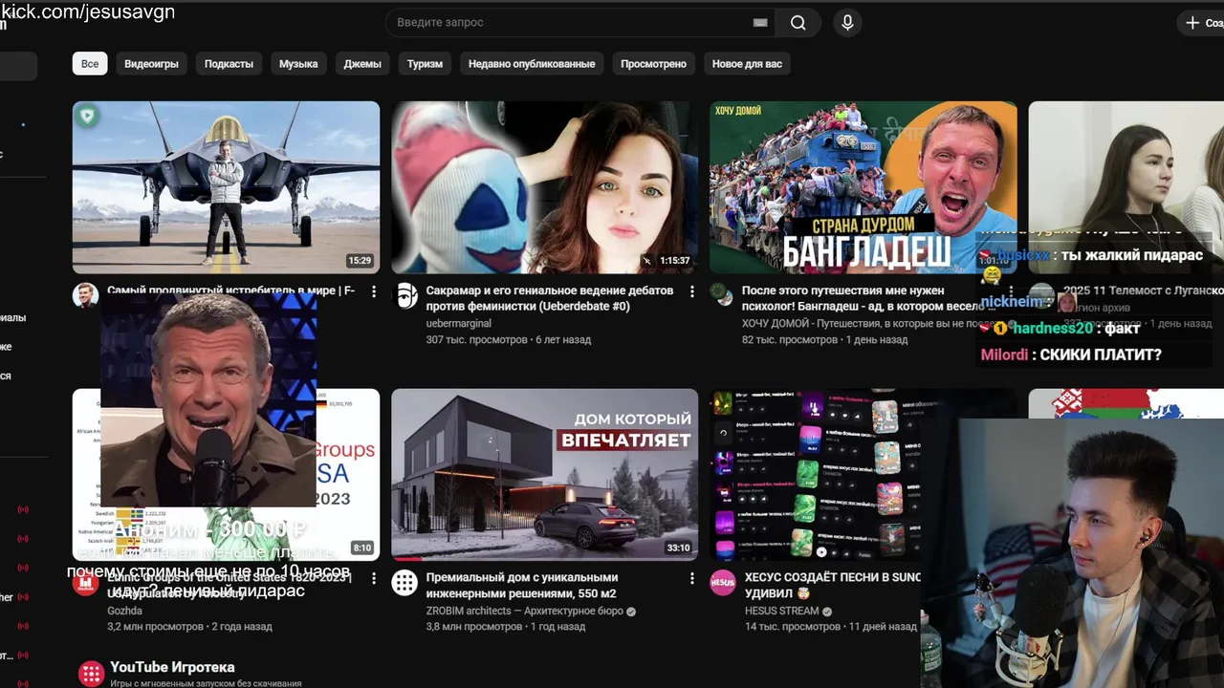Select the Видеоигры filter chip

tap(151, 64)
